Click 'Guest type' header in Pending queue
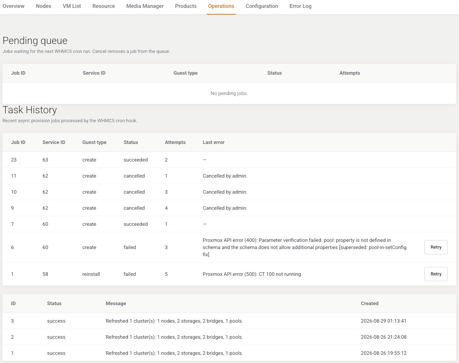This screenshot has width=459, height=363. pos(185,73)
